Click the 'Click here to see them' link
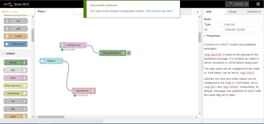Image resolution: width=264 pixels, height=124 pixels. coord(159,11)
